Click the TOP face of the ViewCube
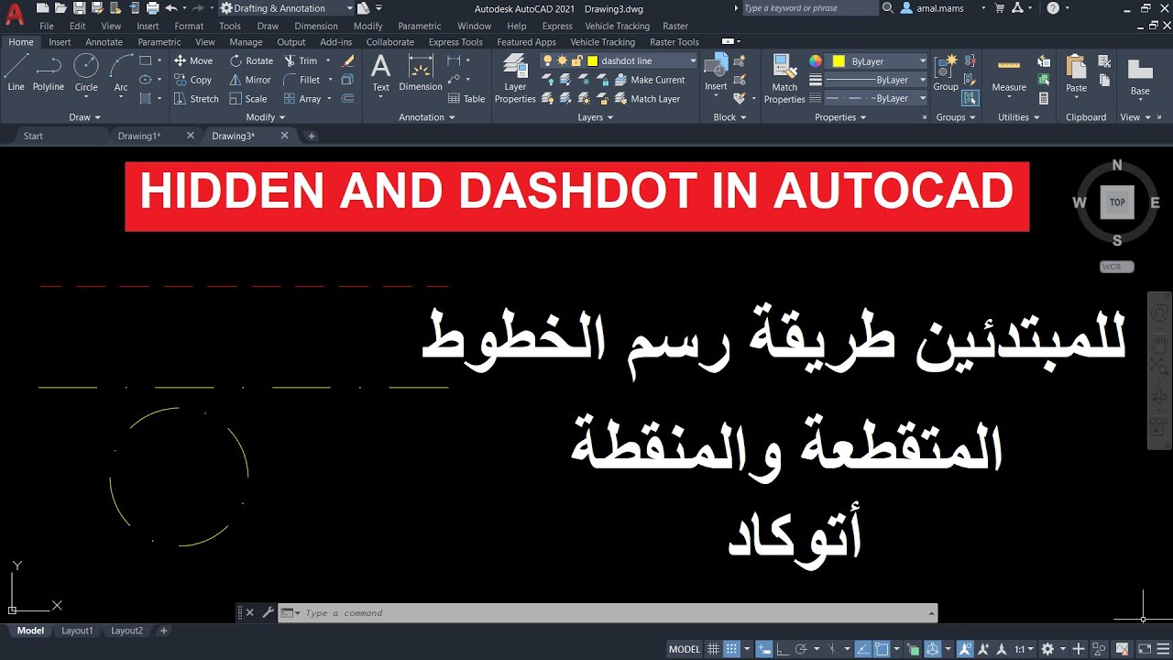 (1117, 203)
